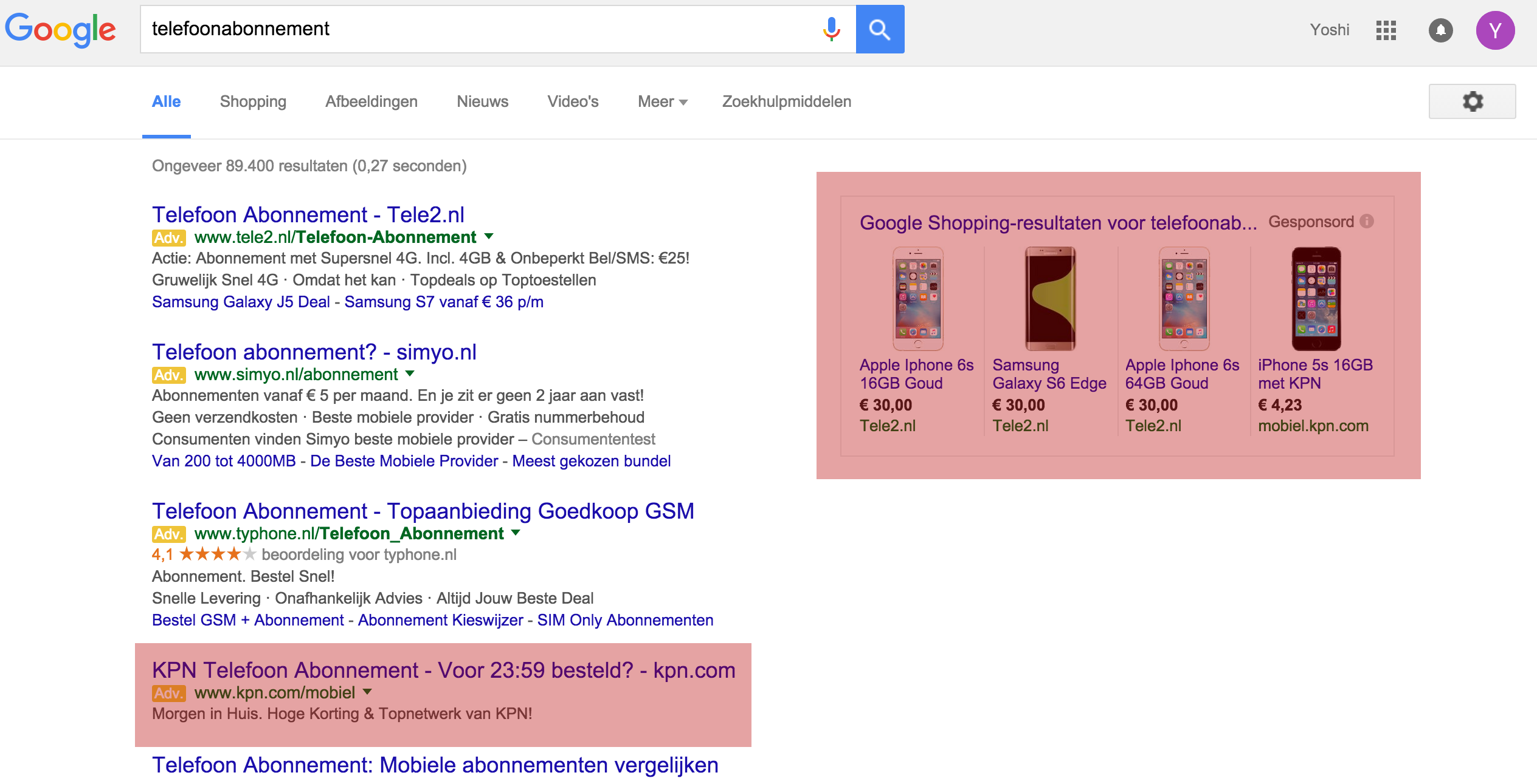Click the Gesponsord info icon
This screenshot has width=1537, height=781.
pyautogui.click(x=1367, y=221)
